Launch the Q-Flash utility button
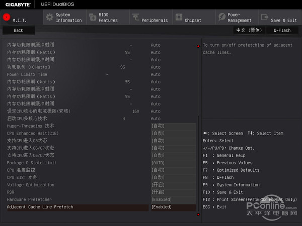Viewport: 302px width, 226px height. tap(282, 30)
